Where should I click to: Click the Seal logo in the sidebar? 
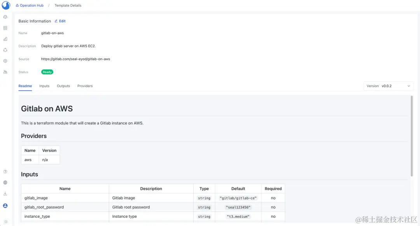[5, 5]
